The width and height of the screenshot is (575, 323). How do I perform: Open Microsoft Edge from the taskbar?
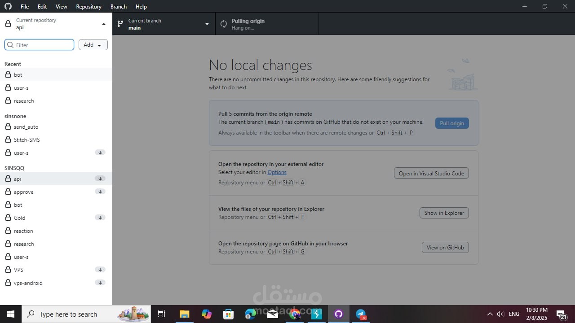251,314
